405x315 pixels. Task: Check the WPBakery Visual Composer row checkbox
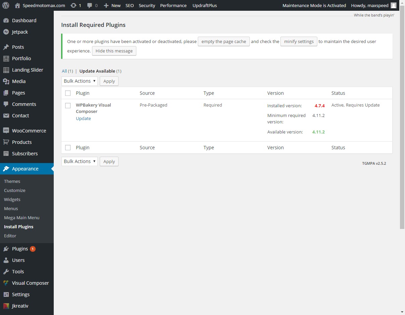click(x=68, y=106)
